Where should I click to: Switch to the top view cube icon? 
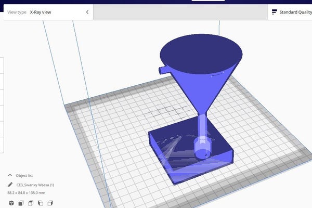[31, 203]
